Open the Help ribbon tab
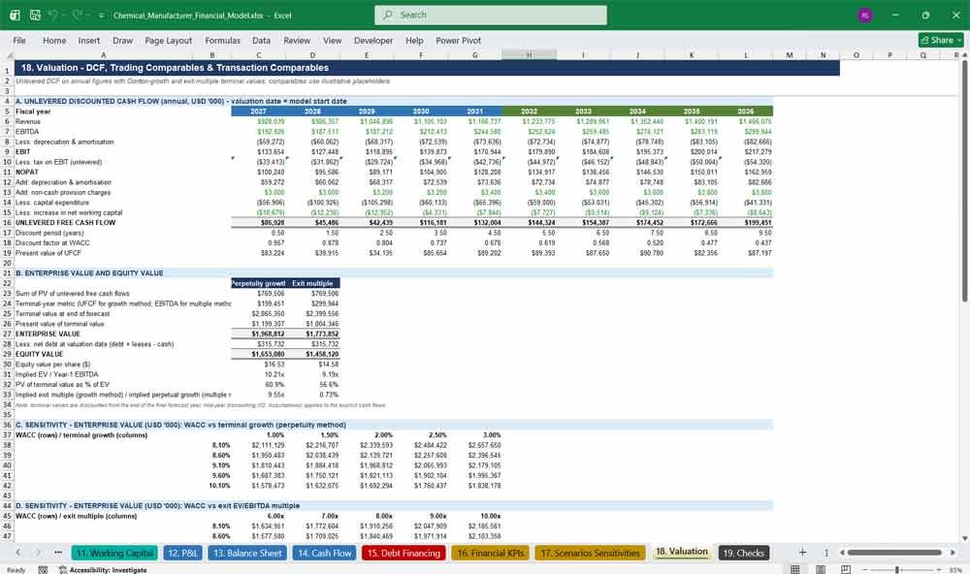Viewport: 970px width, 574px height. pyautogui.click(x=414, y=40)
